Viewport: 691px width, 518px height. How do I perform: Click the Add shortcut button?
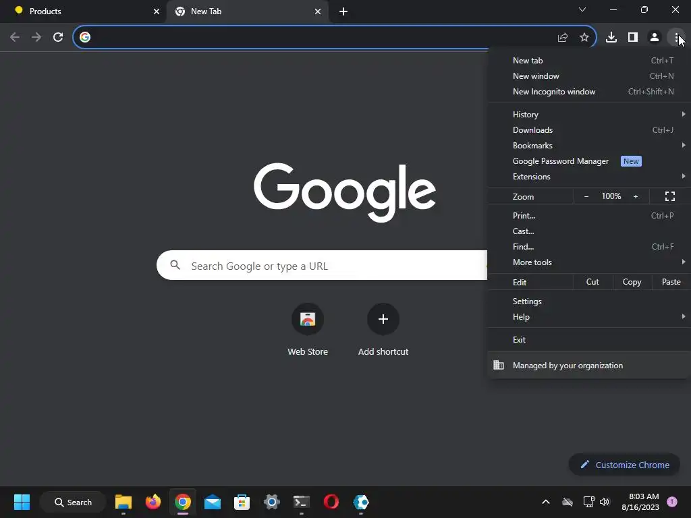coord(383,329)
